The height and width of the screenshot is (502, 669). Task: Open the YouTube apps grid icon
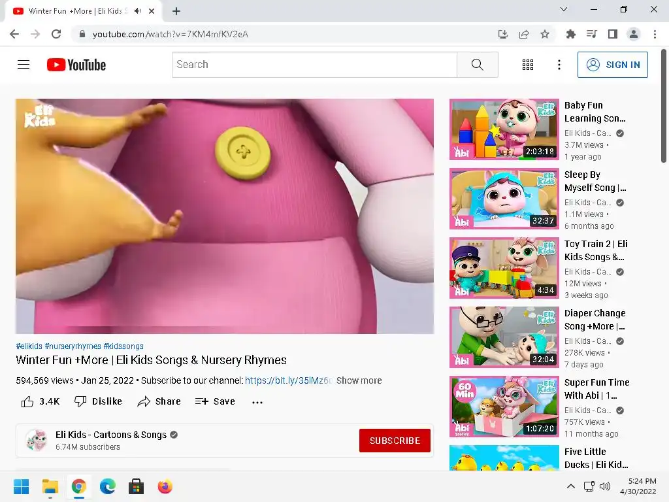pos(528,65)
